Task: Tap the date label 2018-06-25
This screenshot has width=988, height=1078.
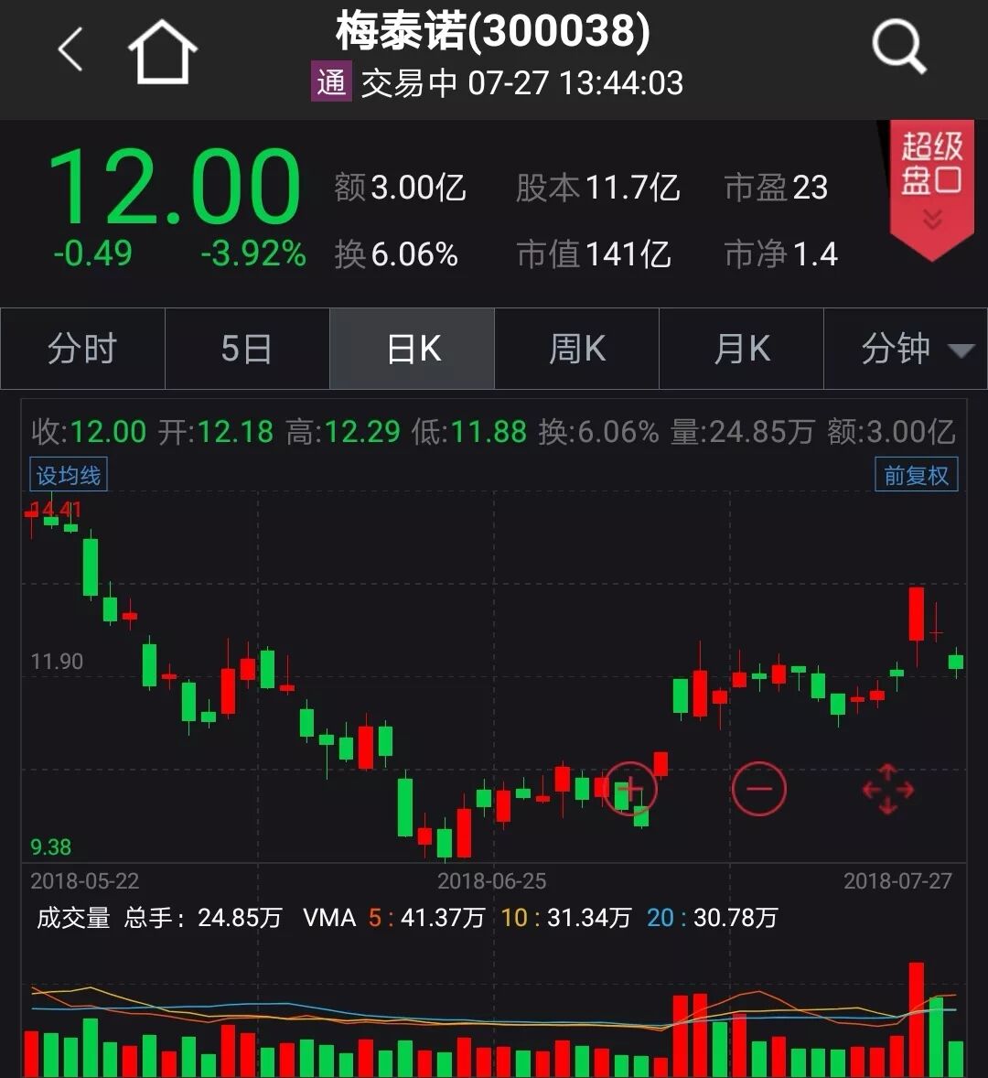Action: click(x=492, y=880)
